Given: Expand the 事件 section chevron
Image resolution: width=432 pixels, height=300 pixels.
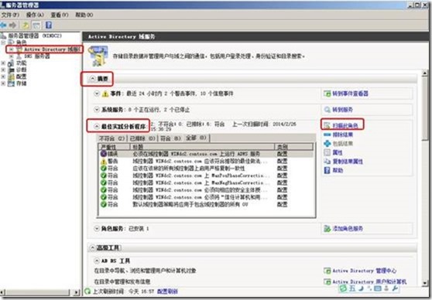Looking at the screenshot, I should 97,94.
